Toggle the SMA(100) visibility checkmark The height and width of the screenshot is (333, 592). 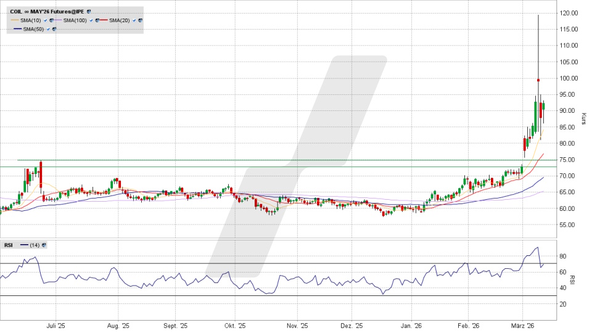pos(90,20)
